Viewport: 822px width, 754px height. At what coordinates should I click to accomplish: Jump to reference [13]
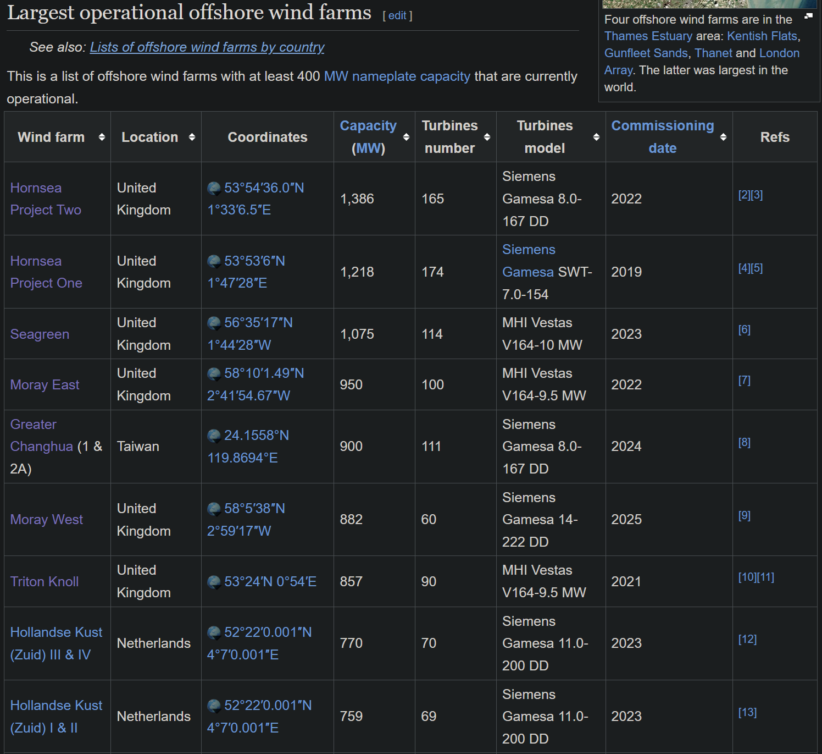pos(748,713)
